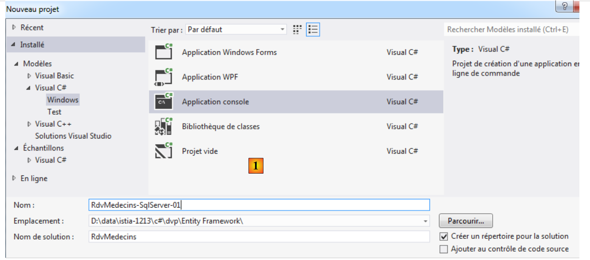Select Solutions Visual Studio in tree

click(x=73, y=136)
